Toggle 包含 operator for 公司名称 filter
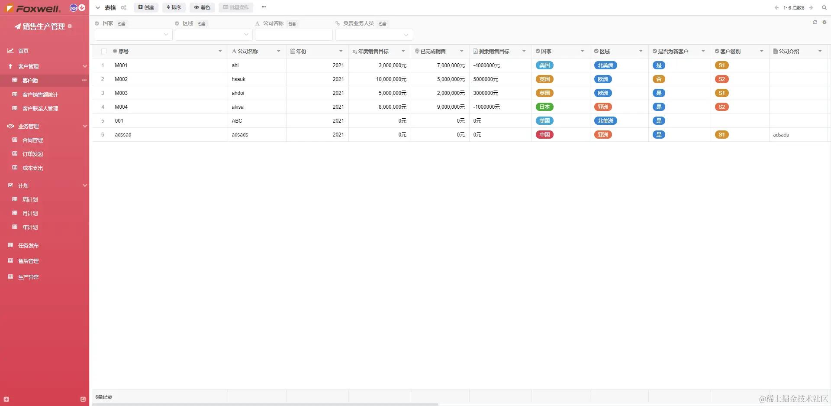This screenshot has height=406, width=831. (x=292, y=24)
